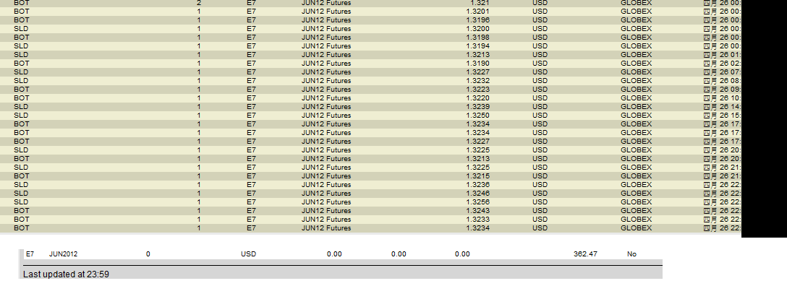This screenshot has width=787, height=286.
Task: Select the SLD trade at 1.3232
Action: tap(370, 81)
